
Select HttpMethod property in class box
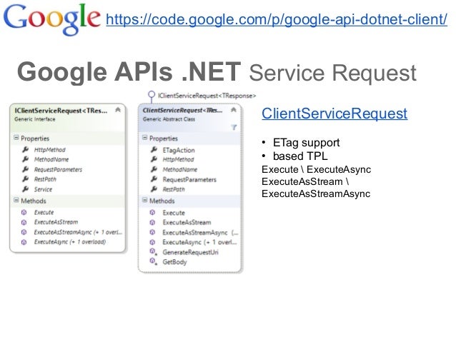coord(178,159)
